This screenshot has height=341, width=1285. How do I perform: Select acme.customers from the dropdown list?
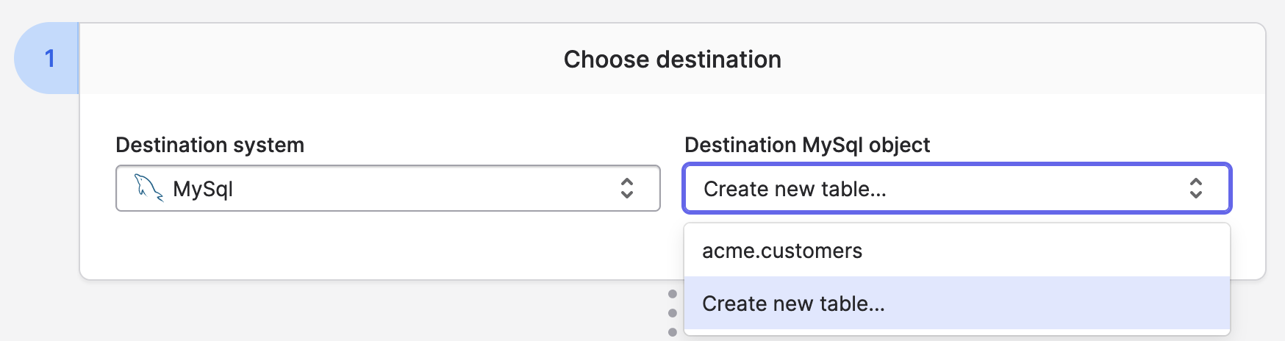coord(782,251)
